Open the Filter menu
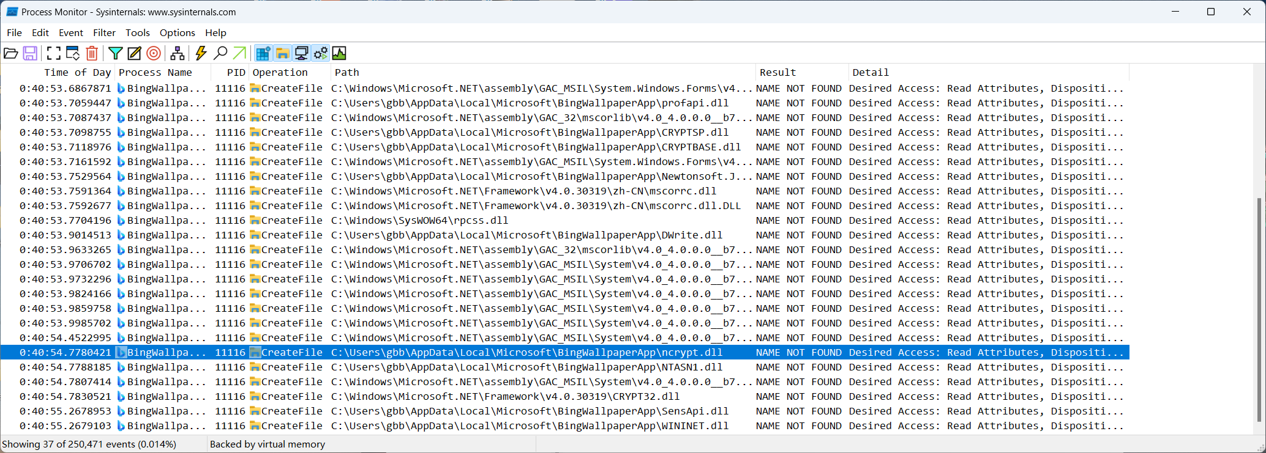Viewport: 1266px width, 453px height. coord(104,32)
